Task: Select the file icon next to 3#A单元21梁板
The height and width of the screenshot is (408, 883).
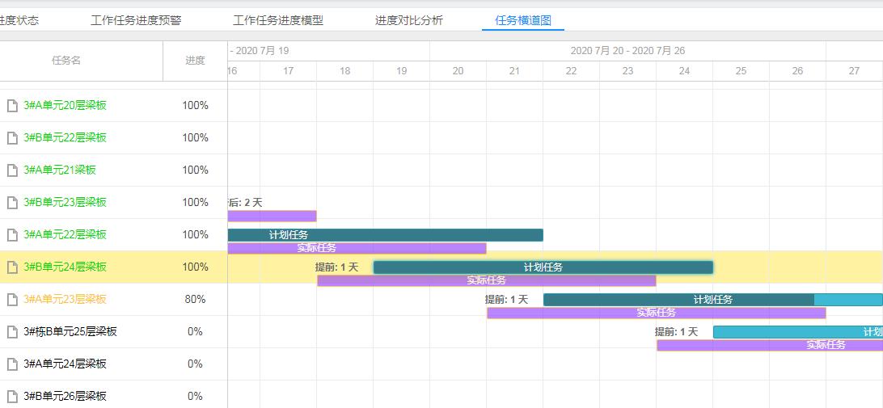Action: (12, 170)
